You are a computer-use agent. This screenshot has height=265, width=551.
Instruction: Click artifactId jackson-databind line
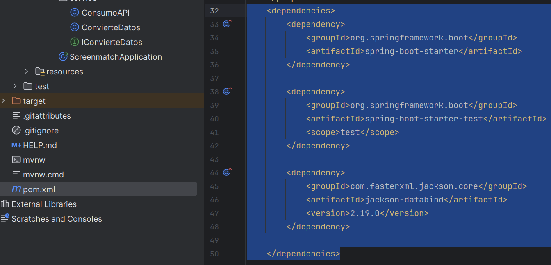click(x=407, y=200)
